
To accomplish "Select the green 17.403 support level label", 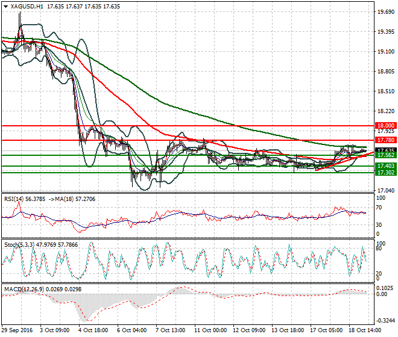I will 386,166.
